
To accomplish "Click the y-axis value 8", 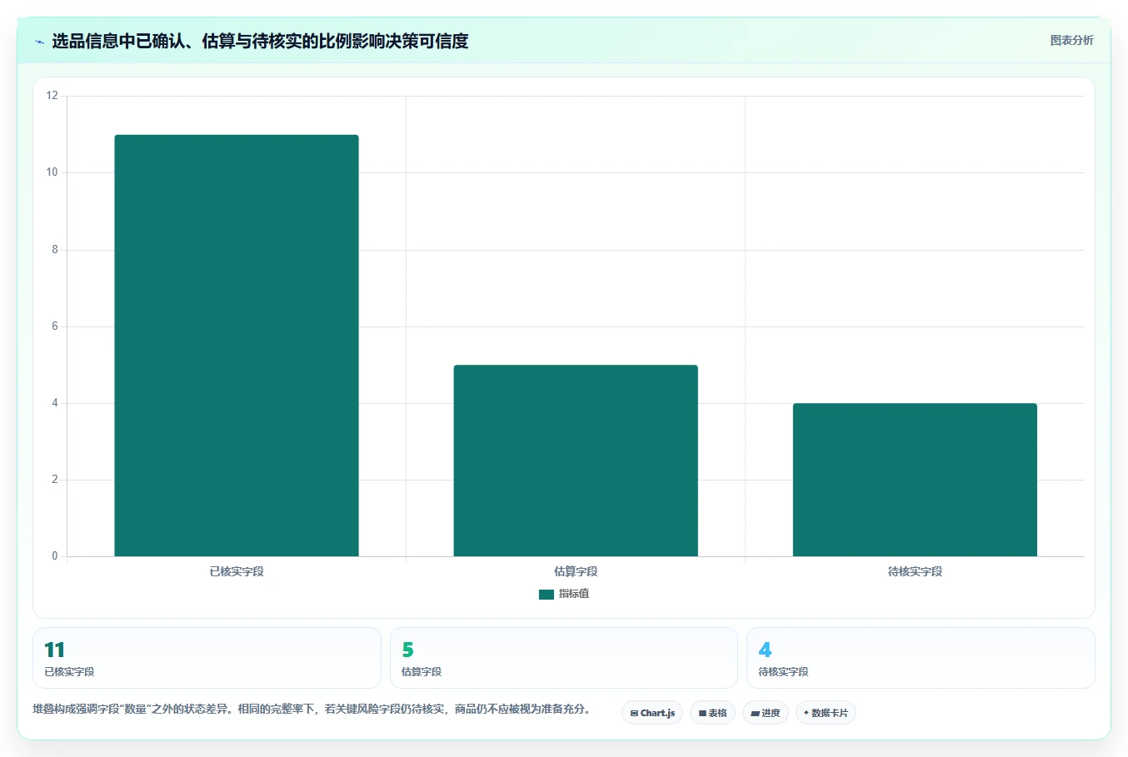I will 55,250.
